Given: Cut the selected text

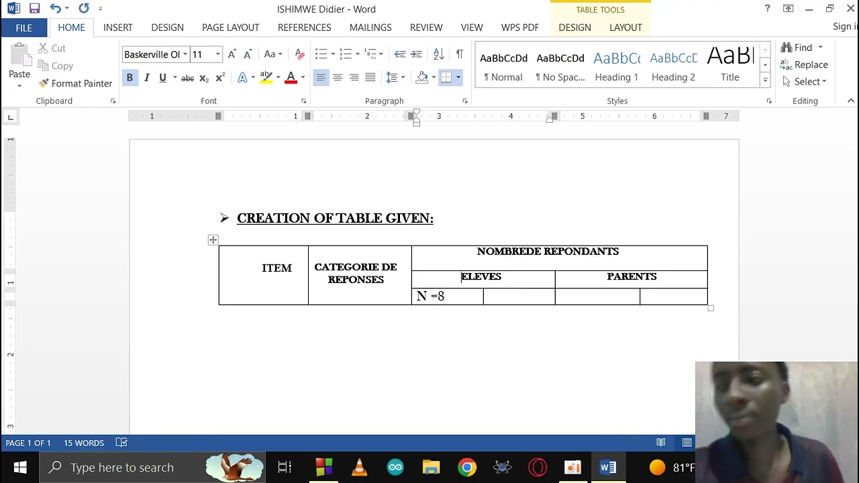Looking at the screenshot, I should (52, 48).
